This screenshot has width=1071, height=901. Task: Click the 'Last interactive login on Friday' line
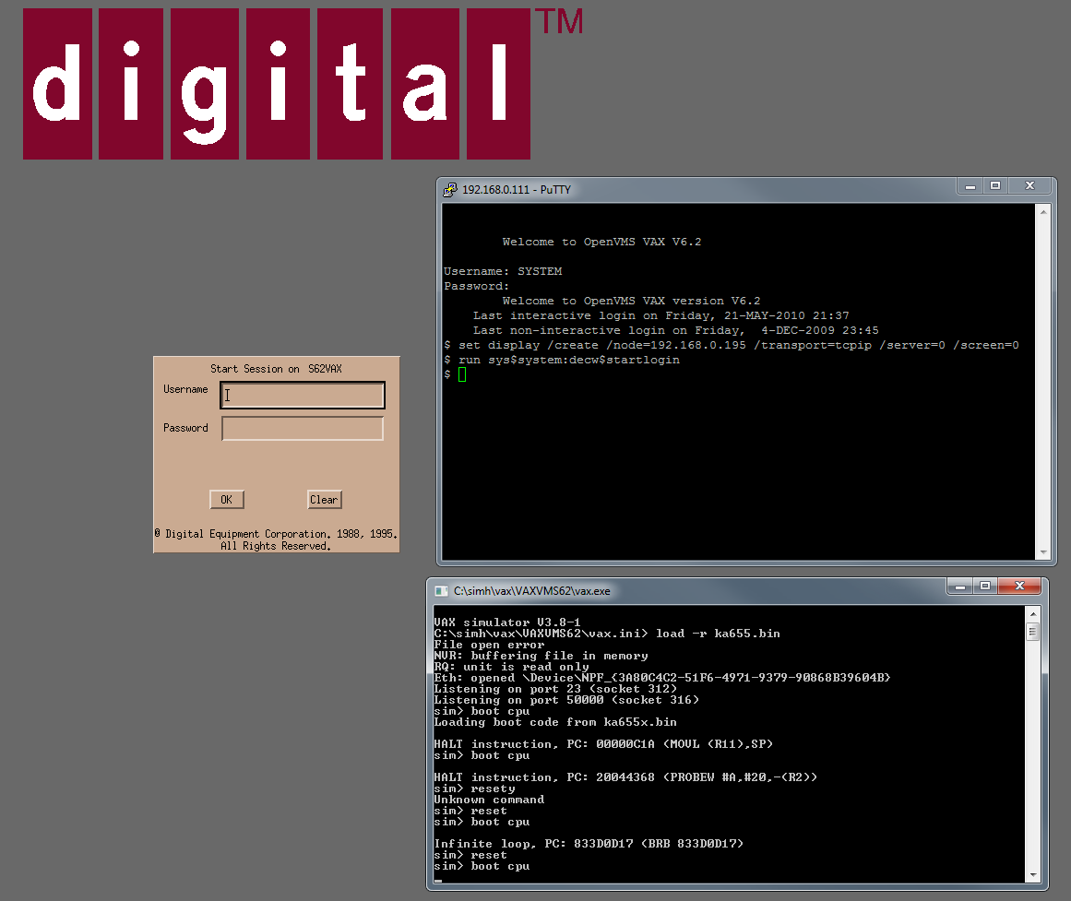[661, 315]
